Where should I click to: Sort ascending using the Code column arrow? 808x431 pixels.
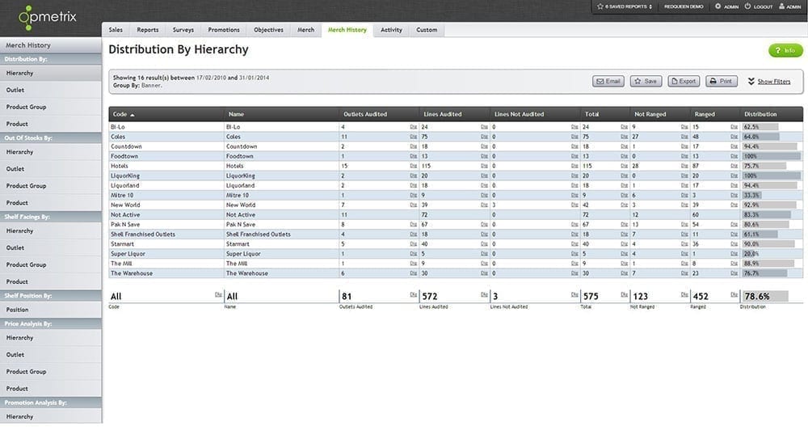[133, 115]
